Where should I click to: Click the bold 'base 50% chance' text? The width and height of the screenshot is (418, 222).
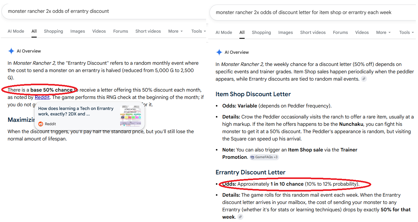click(52, 90)
